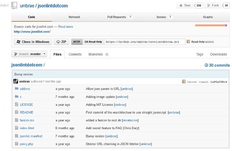The height and width of the screenshot is (151, 232).
Task: Click the favicon.ico file icon
Action: pos(16,120)
